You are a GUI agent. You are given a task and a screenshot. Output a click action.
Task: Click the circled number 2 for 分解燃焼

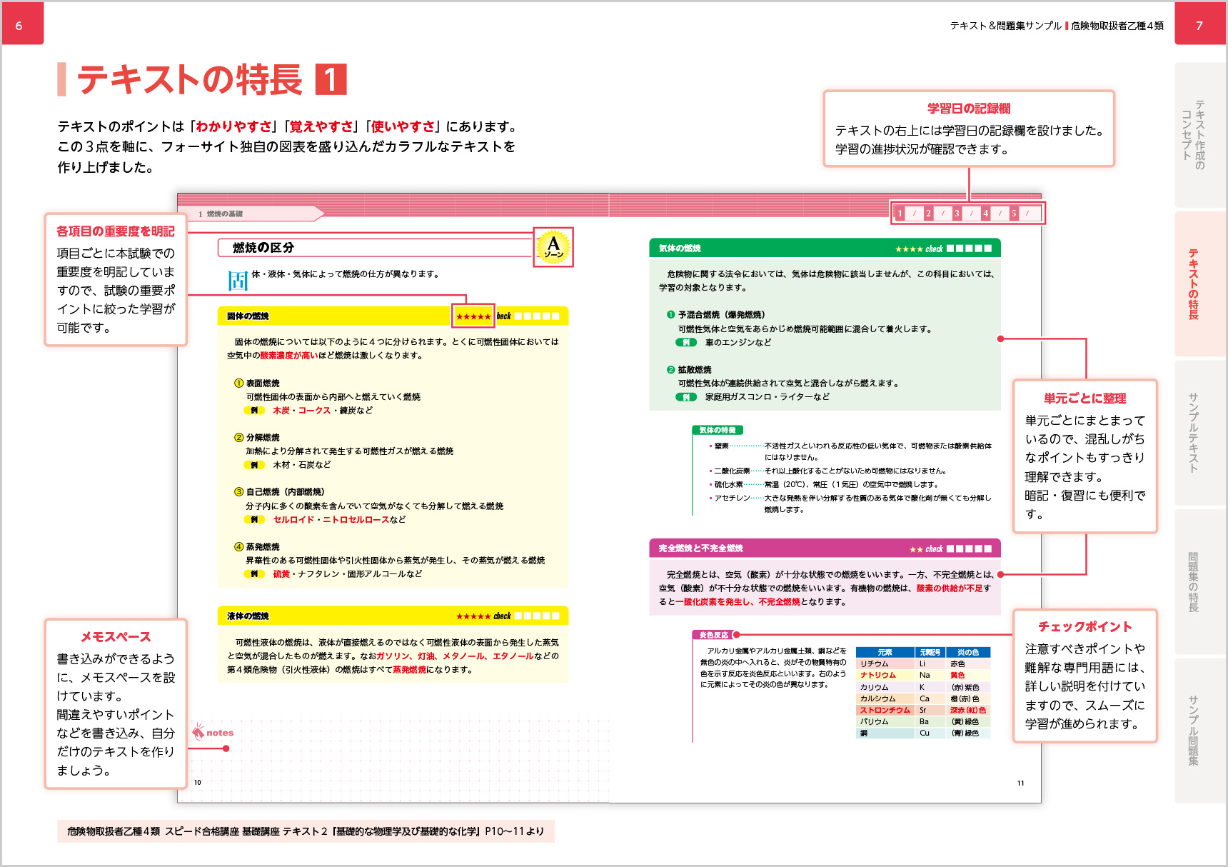click(x=239, y=438)
